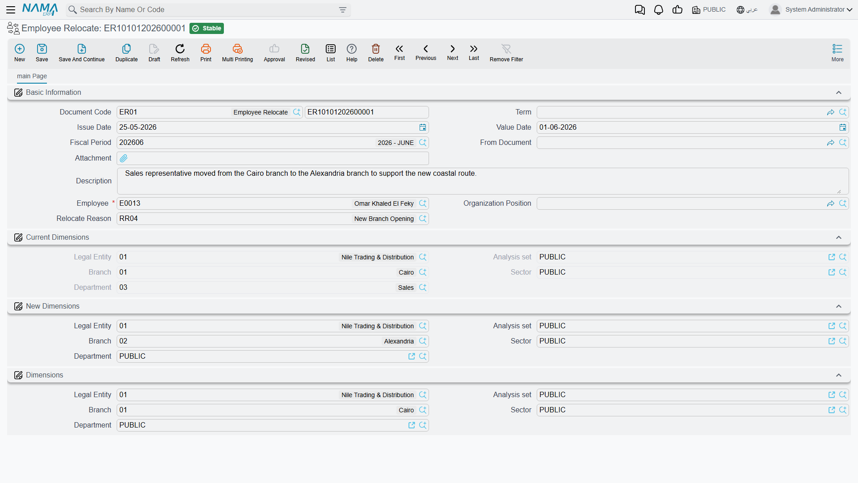This screenshot has height=483, width=858.
Task: Duplicate this relocate document
Action: [x=126, y=53]
